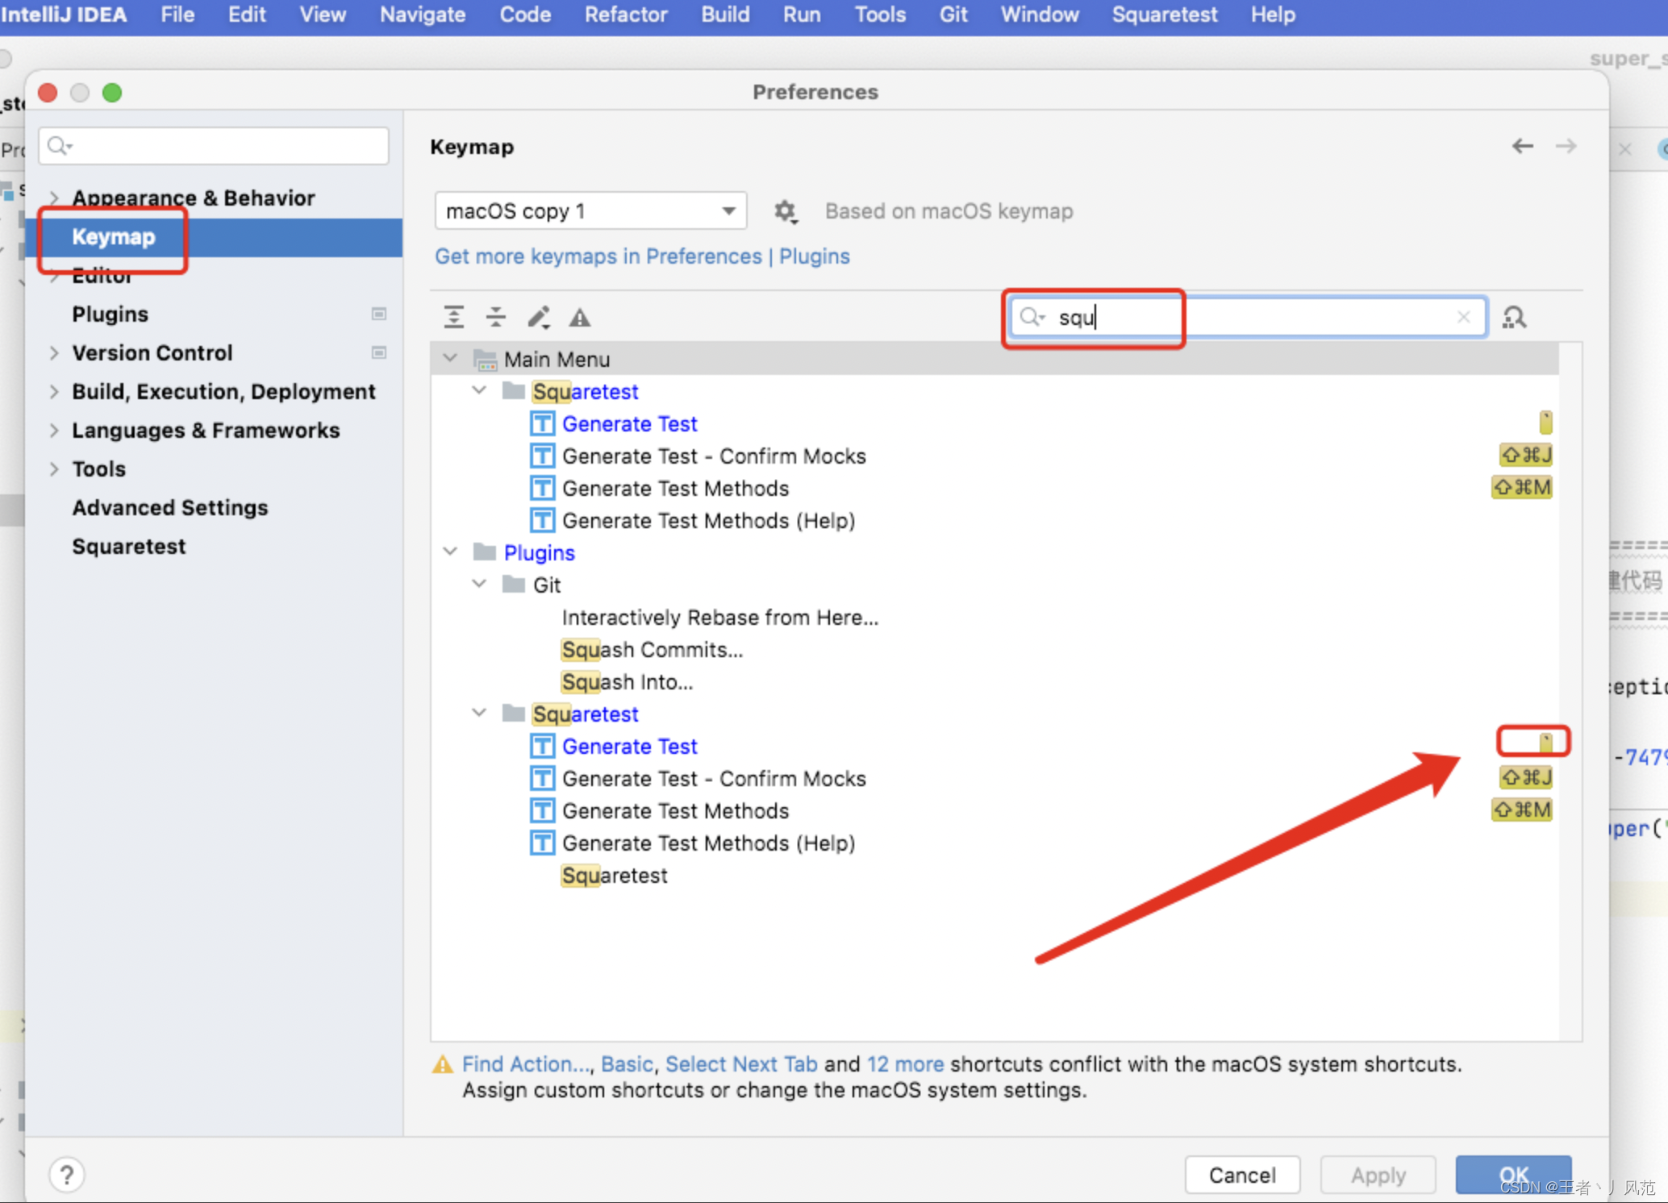Open the Squaretest menu in menu bar
Viewport: 1668px width, 1203px height.
(1165, 15)
